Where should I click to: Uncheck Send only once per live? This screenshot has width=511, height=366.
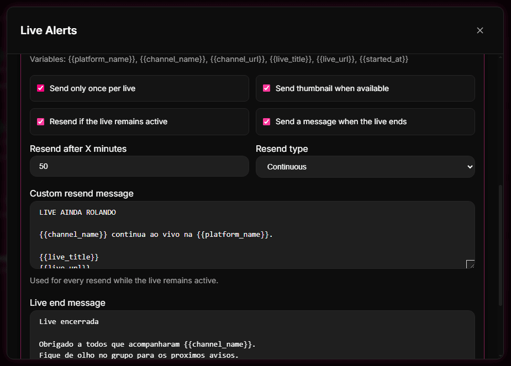pos(41,88)
